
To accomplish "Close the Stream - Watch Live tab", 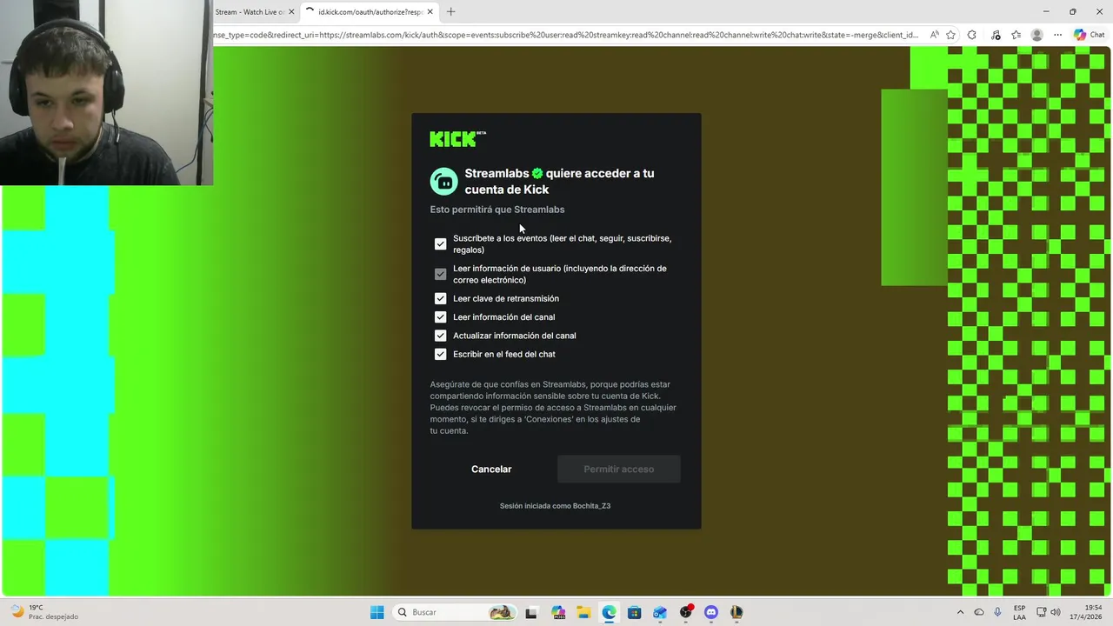I will click(x=291, y=12).
